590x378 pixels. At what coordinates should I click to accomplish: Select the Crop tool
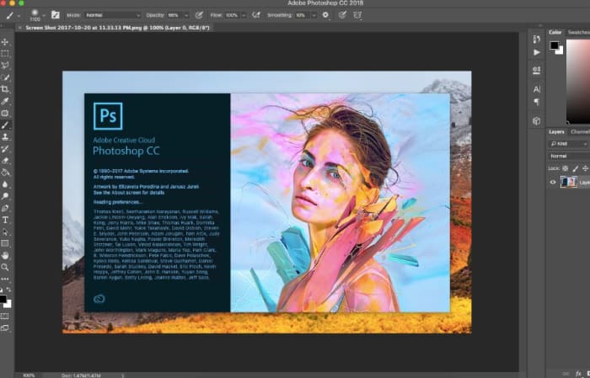(5, 88)
